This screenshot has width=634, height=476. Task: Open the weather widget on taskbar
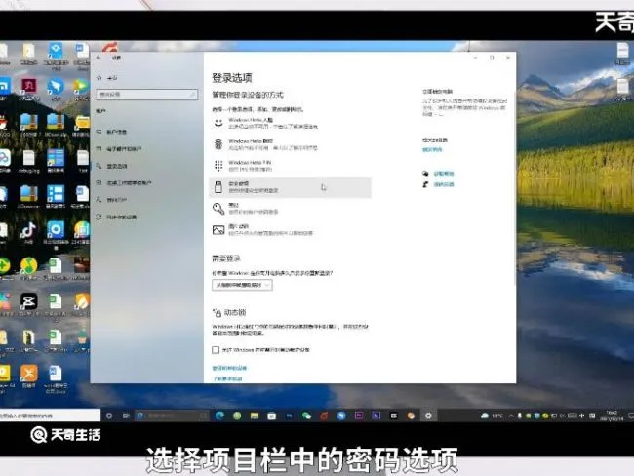(x=492, y=416)
